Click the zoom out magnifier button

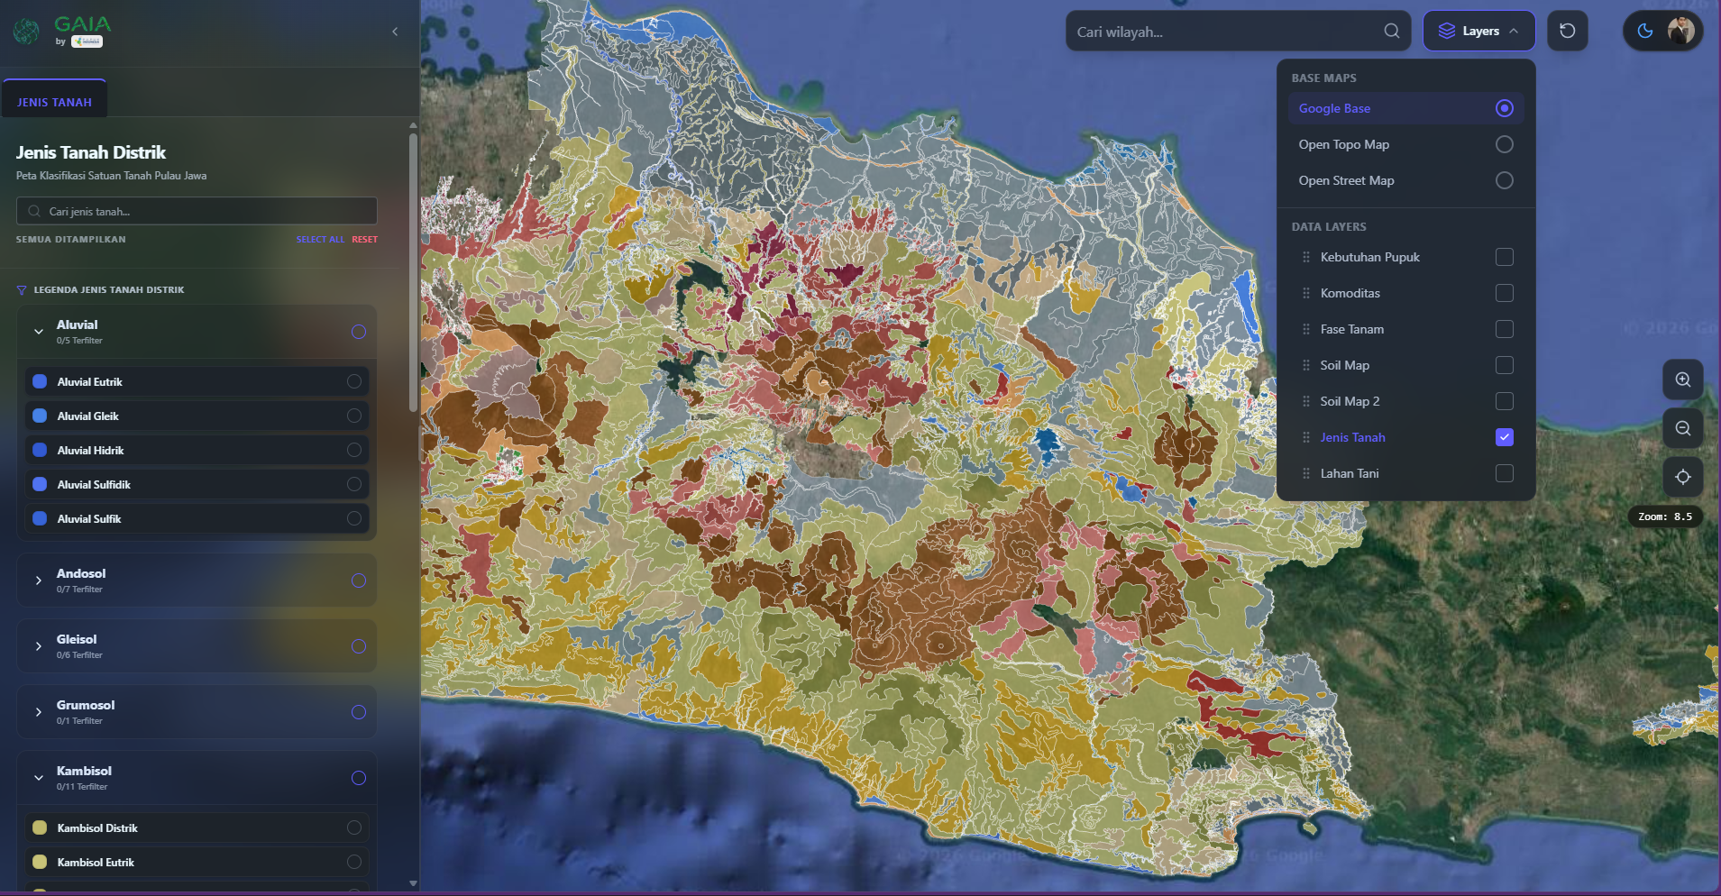[1682, 428]
